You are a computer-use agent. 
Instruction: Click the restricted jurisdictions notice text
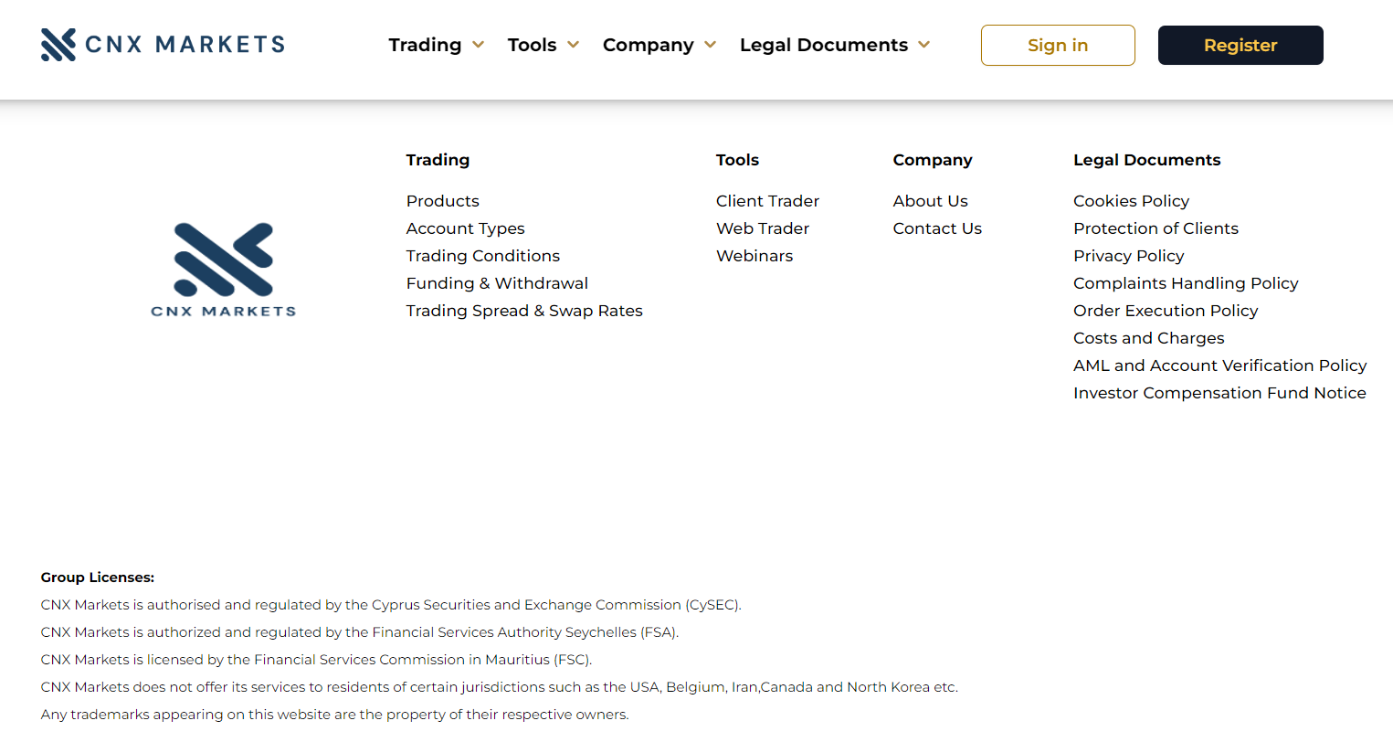point(500,687)
